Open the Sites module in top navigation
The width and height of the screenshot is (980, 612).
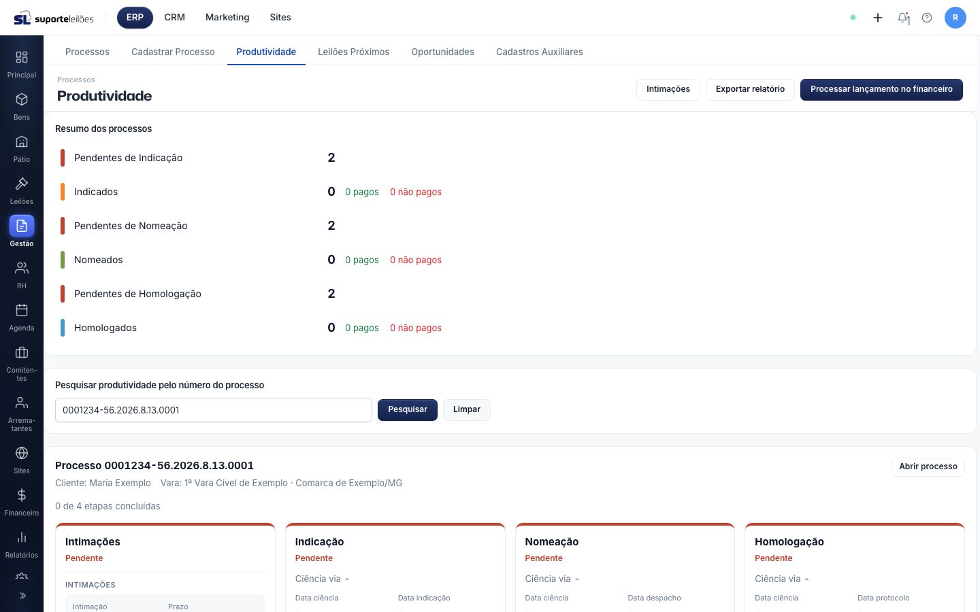point(280,18)
